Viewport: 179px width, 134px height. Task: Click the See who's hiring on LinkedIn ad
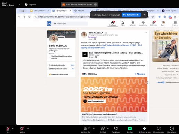click(x=165, y=46)
